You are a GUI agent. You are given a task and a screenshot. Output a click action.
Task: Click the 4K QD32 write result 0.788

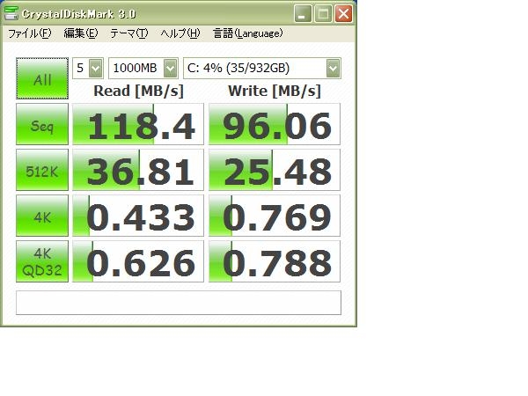pyautogui.click(x=275, y=261)
